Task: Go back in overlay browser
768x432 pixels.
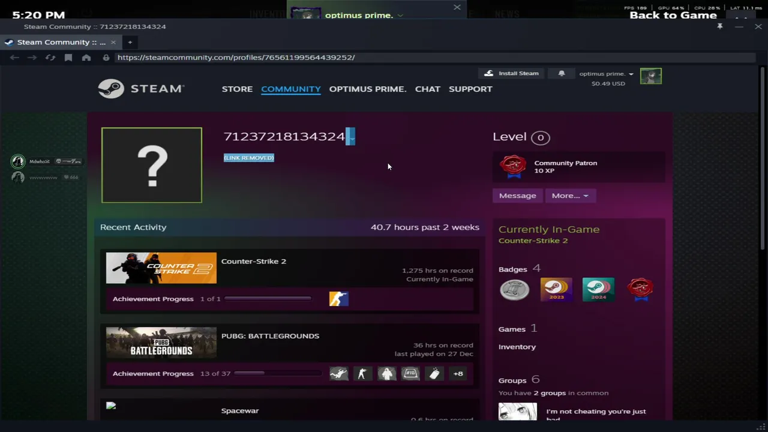Action: click(x=14, y=58)
